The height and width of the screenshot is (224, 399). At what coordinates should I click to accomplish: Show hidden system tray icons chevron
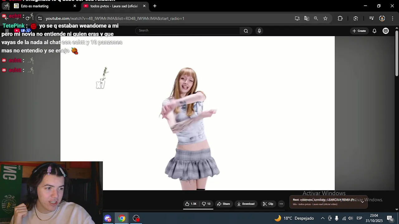coord(323,218)
